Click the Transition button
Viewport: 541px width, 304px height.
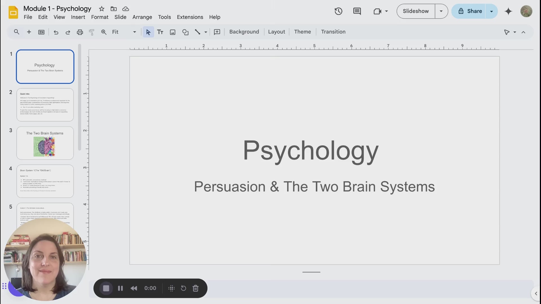[x=333, y=32]
